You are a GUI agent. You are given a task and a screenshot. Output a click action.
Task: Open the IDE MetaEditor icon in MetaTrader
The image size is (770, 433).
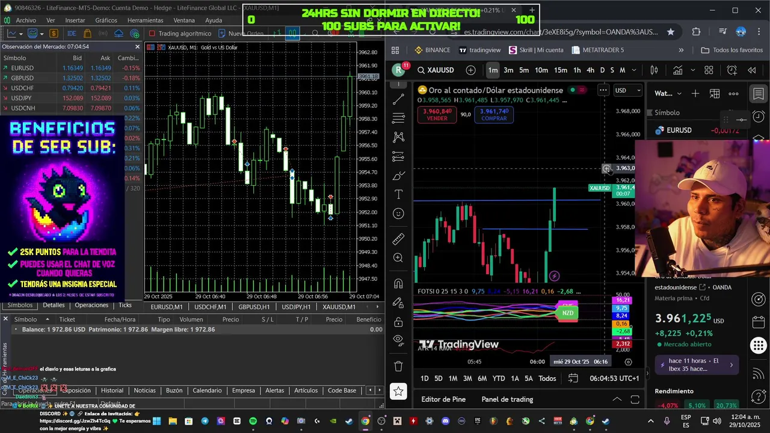click(72, 34)
